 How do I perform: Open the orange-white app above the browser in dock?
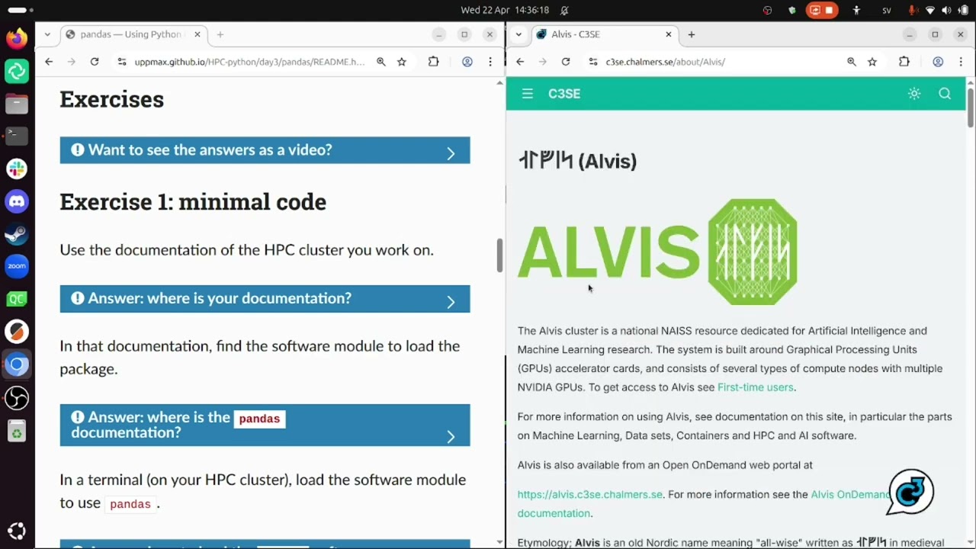click(17, 332)
